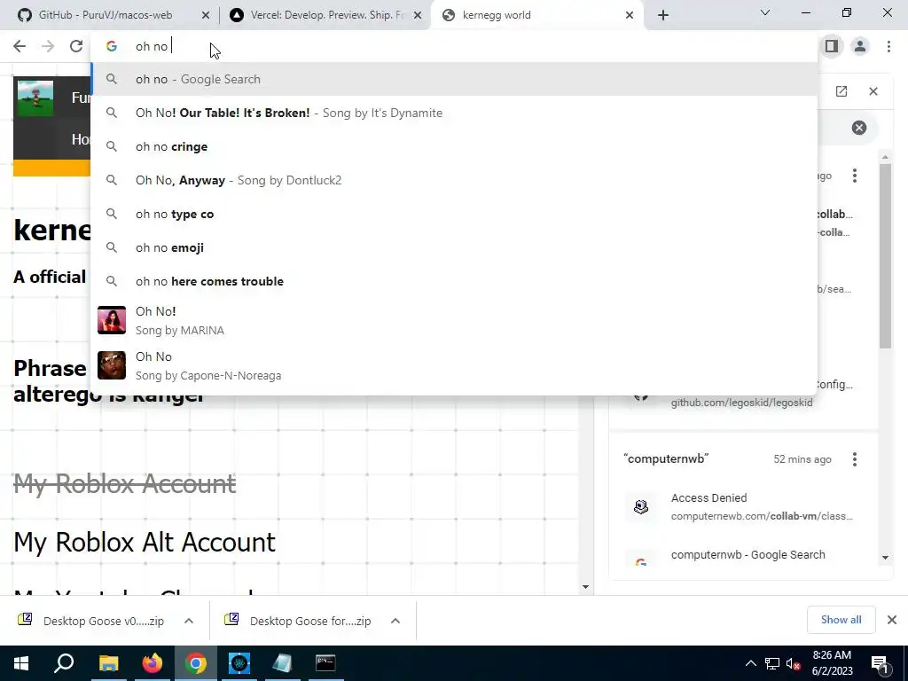Select 'oh no emoji' suggestion
The height and width of the screenshot is (681, 908).
pos(454,247)
